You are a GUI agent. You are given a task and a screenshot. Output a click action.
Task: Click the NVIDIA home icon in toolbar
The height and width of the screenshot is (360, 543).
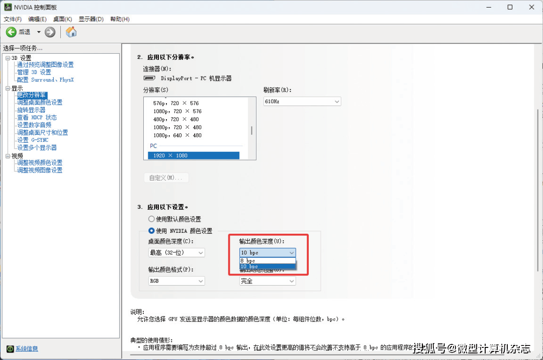pos(70,31)
